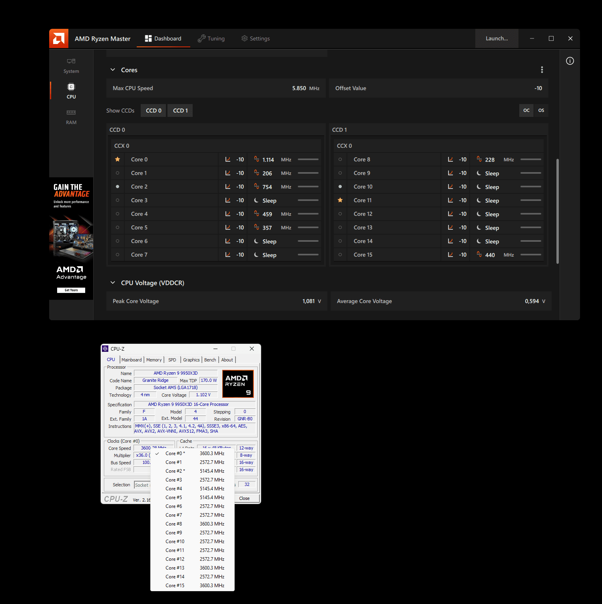Click the gold star beside Core 11
The height and width of the screenshot is (604, 602).
click(x=340, y=200)
